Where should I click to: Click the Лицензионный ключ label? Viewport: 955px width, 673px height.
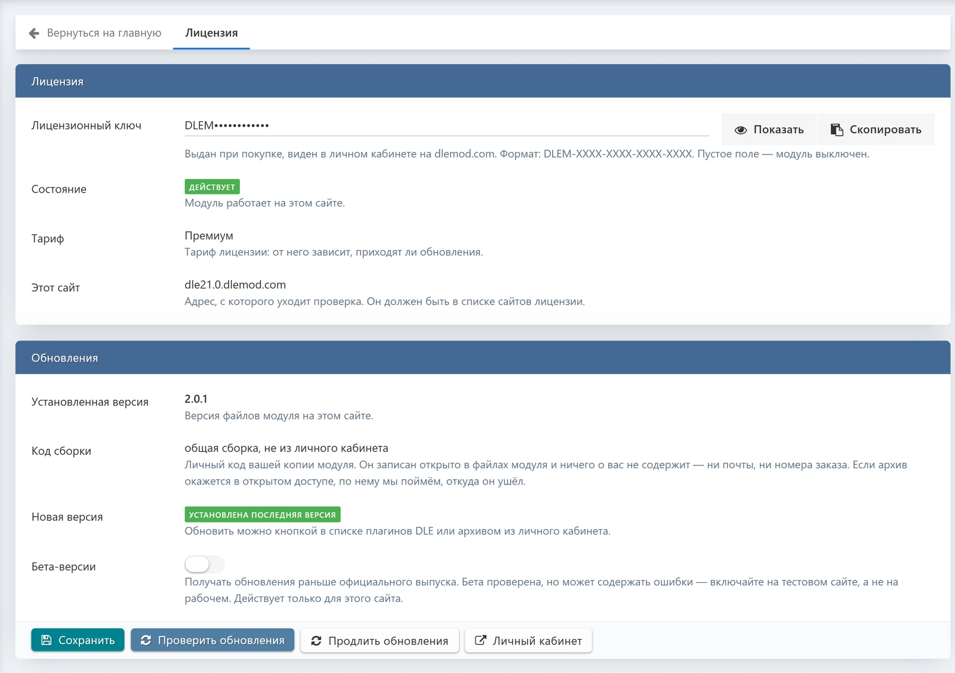click(x=87, y=125)
